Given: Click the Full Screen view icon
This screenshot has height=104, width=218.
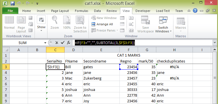Looking at the screenshot, I should click(x=31, y=30).
